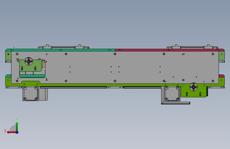Select the left green end block
230x149 pixels.
point(8,56)
